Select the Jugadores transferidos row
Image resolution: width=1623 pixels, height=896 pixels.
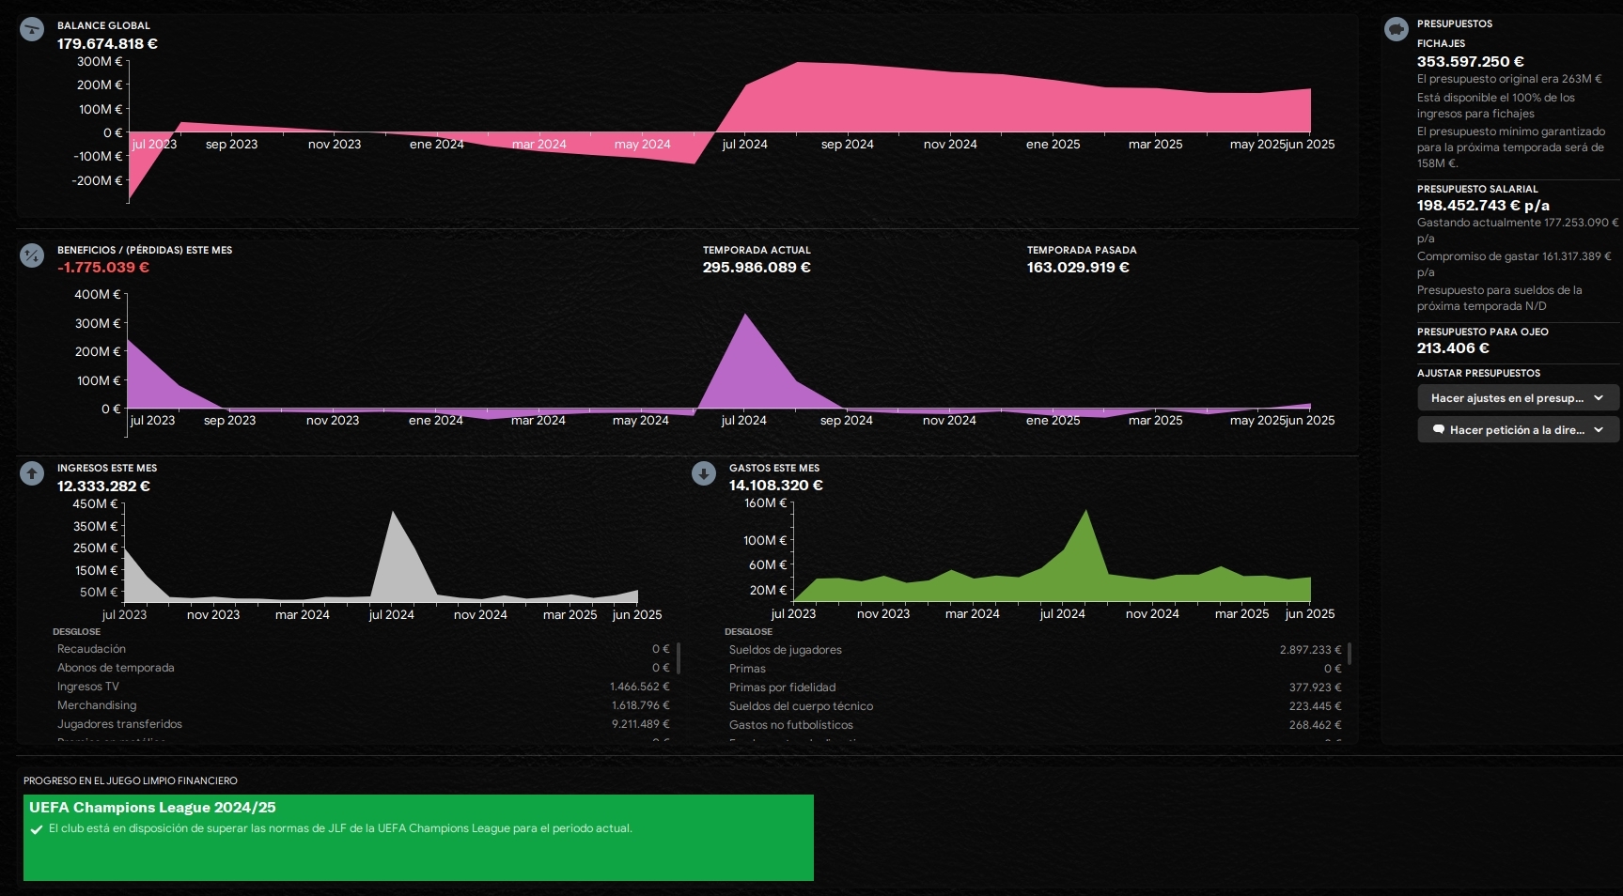363,724
